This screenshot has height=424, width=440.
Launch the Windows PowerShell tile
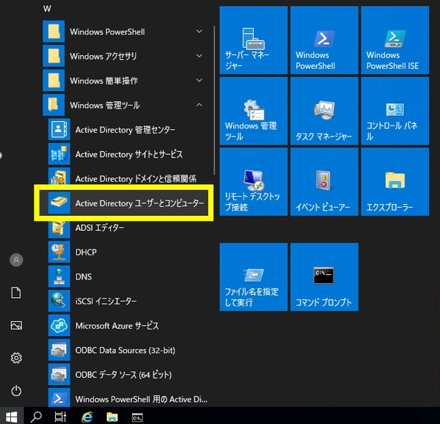(324, 40)
